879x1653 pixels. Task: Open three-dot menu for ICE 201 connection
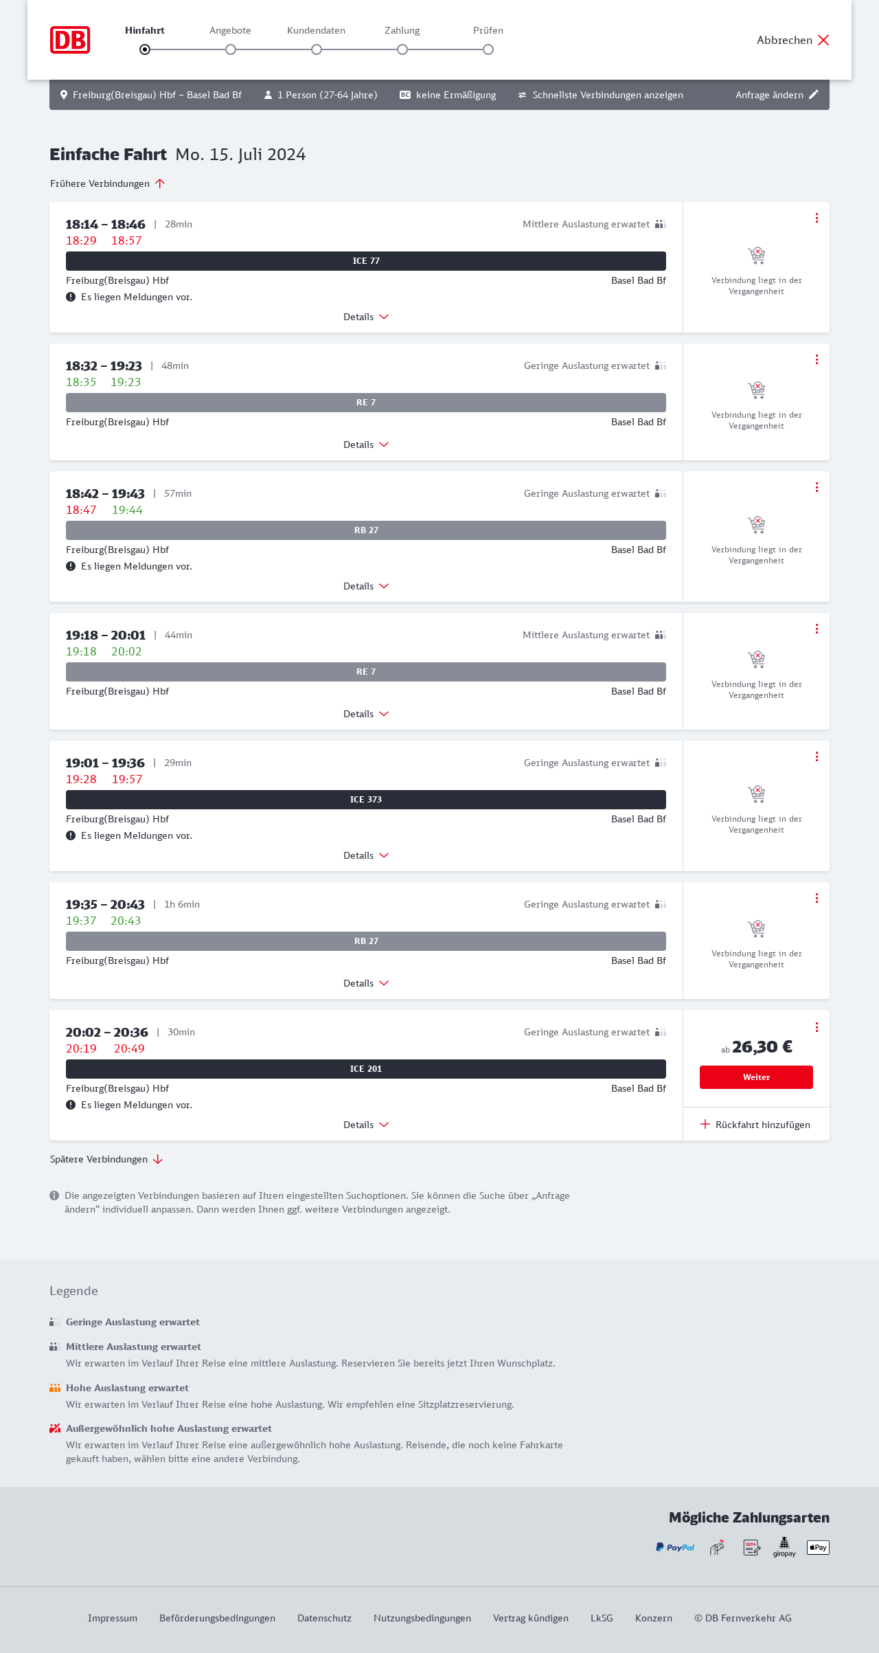coord(817,1027)
